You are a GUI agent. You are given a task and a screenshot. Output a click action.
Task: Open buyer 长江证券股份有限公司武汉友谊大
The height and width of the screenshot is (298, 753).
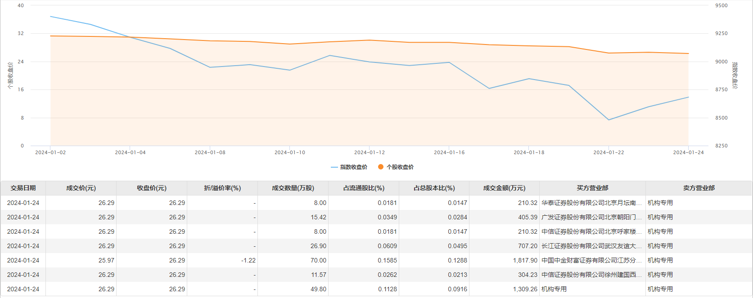pos(591,246)
